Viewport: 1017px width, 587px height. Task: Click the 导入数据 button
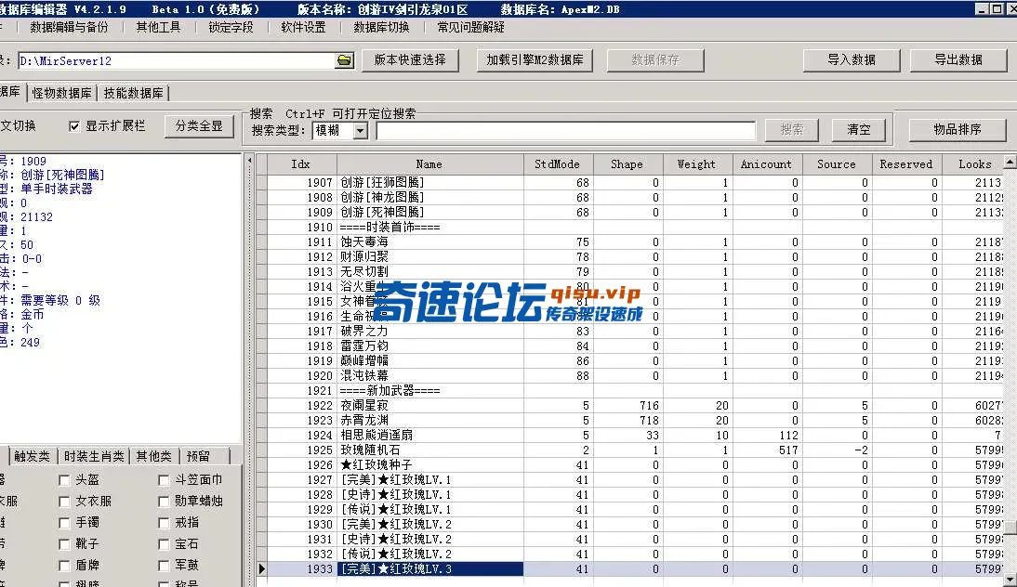(851, 59)
